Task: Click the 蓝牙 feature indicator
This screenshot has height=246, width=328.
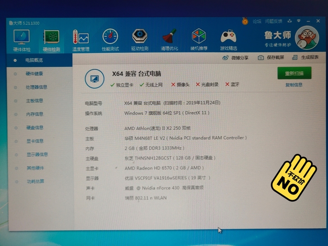Action: [x=232, y=84]
